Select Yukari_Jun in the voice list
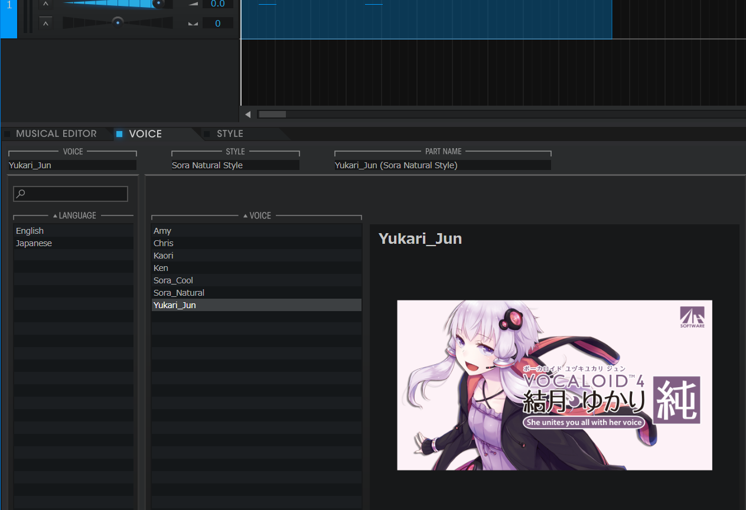This screenshot has height=510, width=746. (x=256, y=305)
